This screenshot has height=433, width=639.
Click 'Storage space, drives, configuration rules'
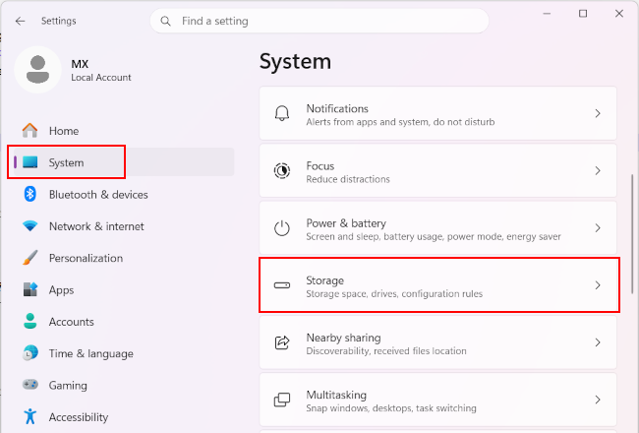(394, 294)
